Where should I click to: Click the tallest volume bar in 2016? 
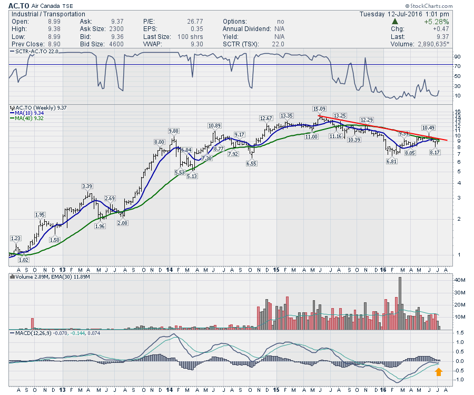point(400,303)
